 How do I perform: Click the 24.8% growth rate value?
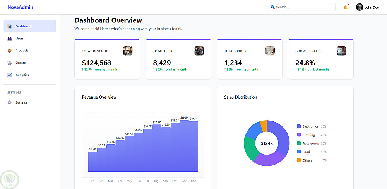coord(305,63)
